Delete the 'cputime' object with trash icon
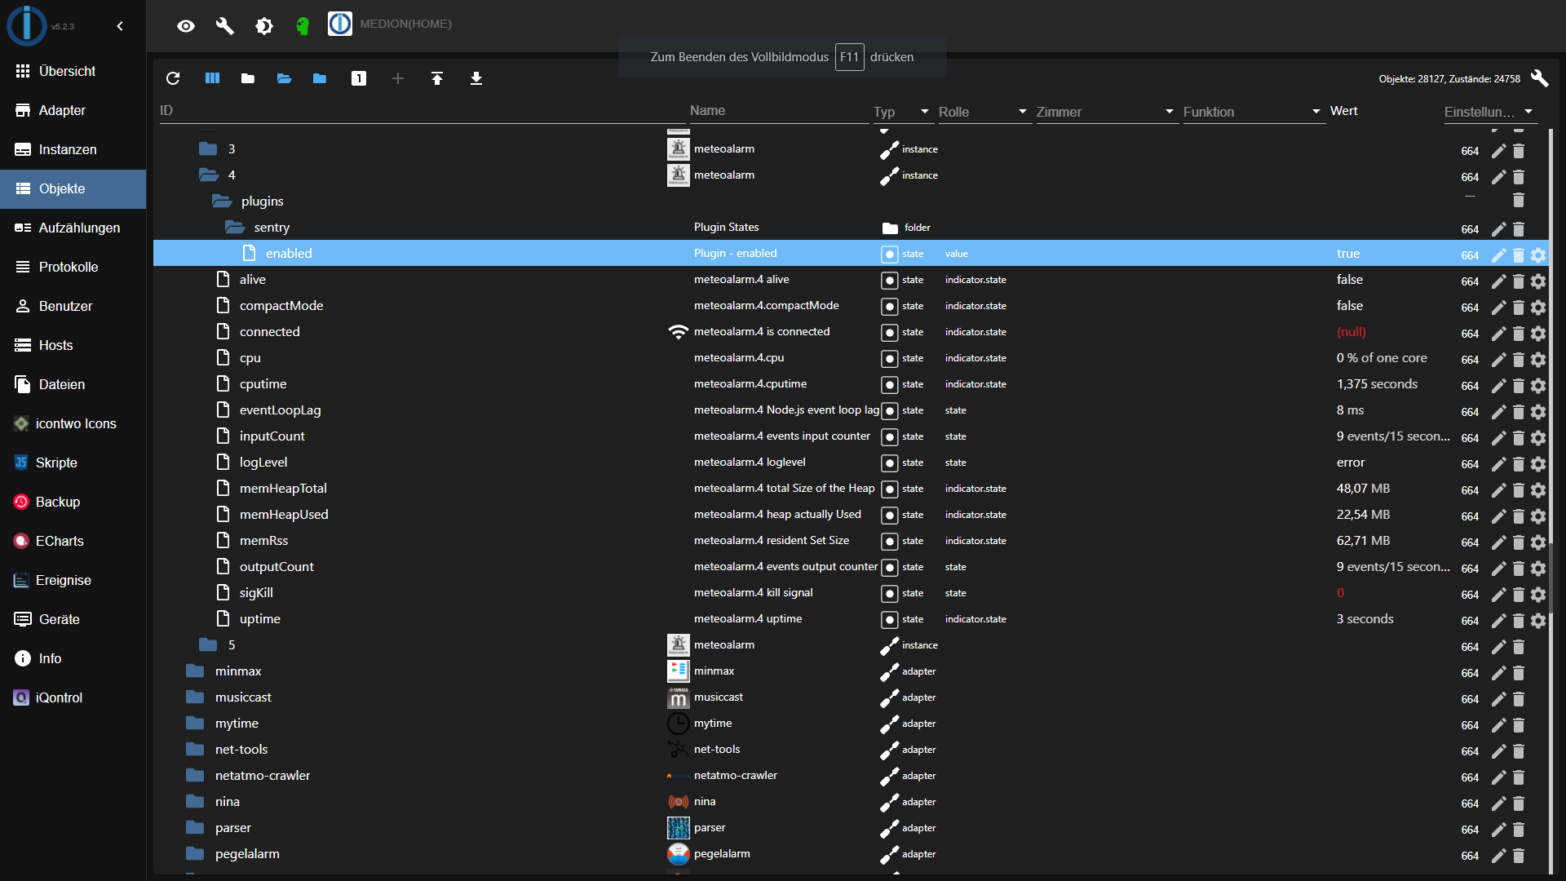 [1519, 386]
